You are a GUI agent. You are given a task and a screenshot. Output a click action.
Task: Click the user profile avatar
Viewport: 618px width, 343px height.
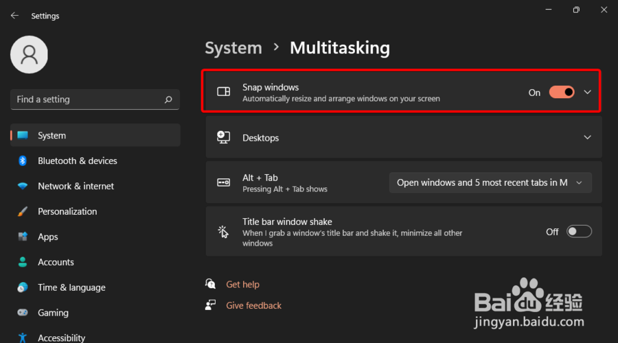click(29, 55)
